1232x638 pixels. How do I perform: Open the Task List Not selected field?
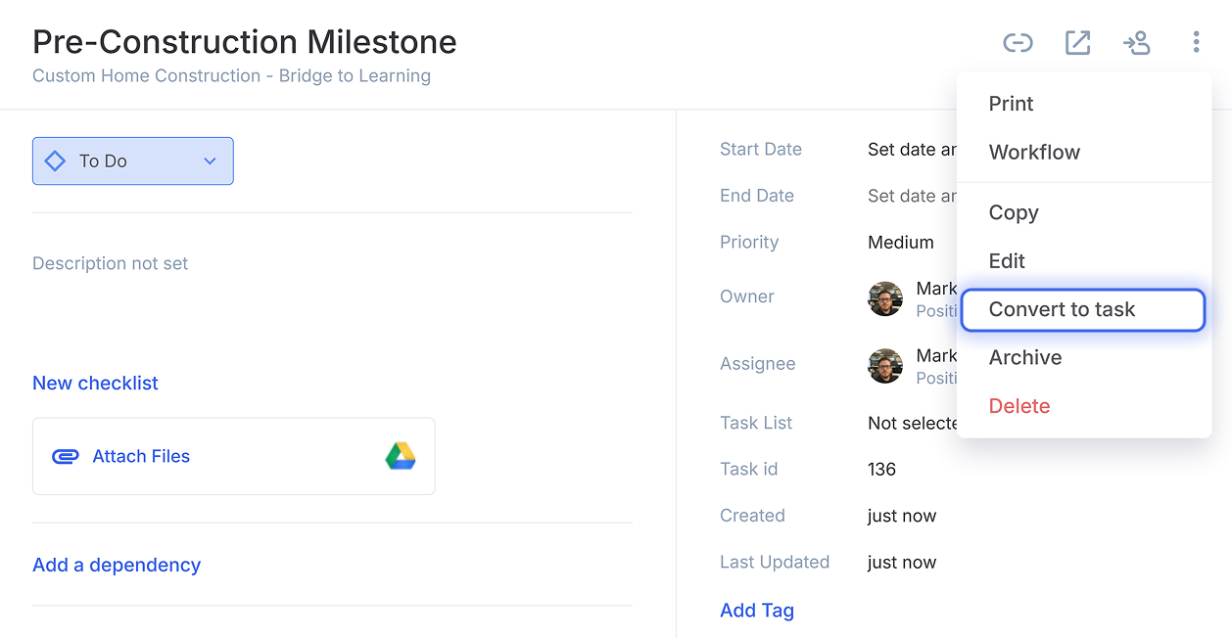point(913,423)
